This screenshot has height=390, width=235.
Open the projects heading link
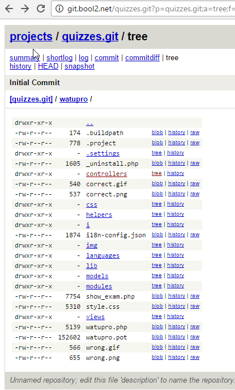click(x=31, y=36)
